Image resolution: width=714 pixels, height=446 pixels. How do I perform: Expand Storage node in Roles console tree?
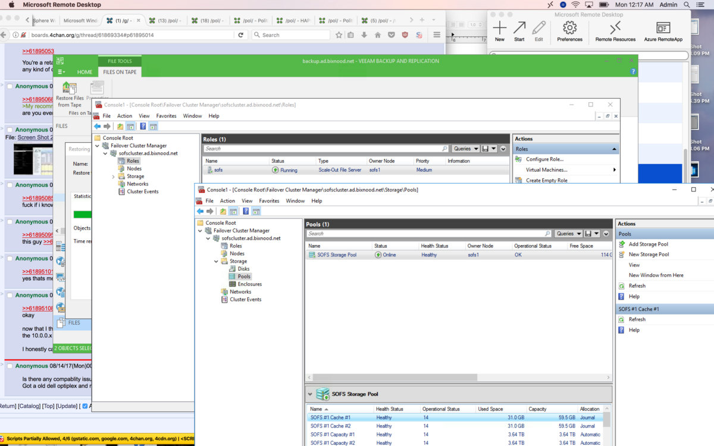113,177
